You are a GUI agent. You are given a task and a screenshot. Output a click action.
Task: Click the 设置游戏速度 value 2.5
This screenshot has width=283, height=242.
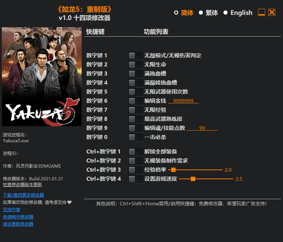click(x=239, y=179)
